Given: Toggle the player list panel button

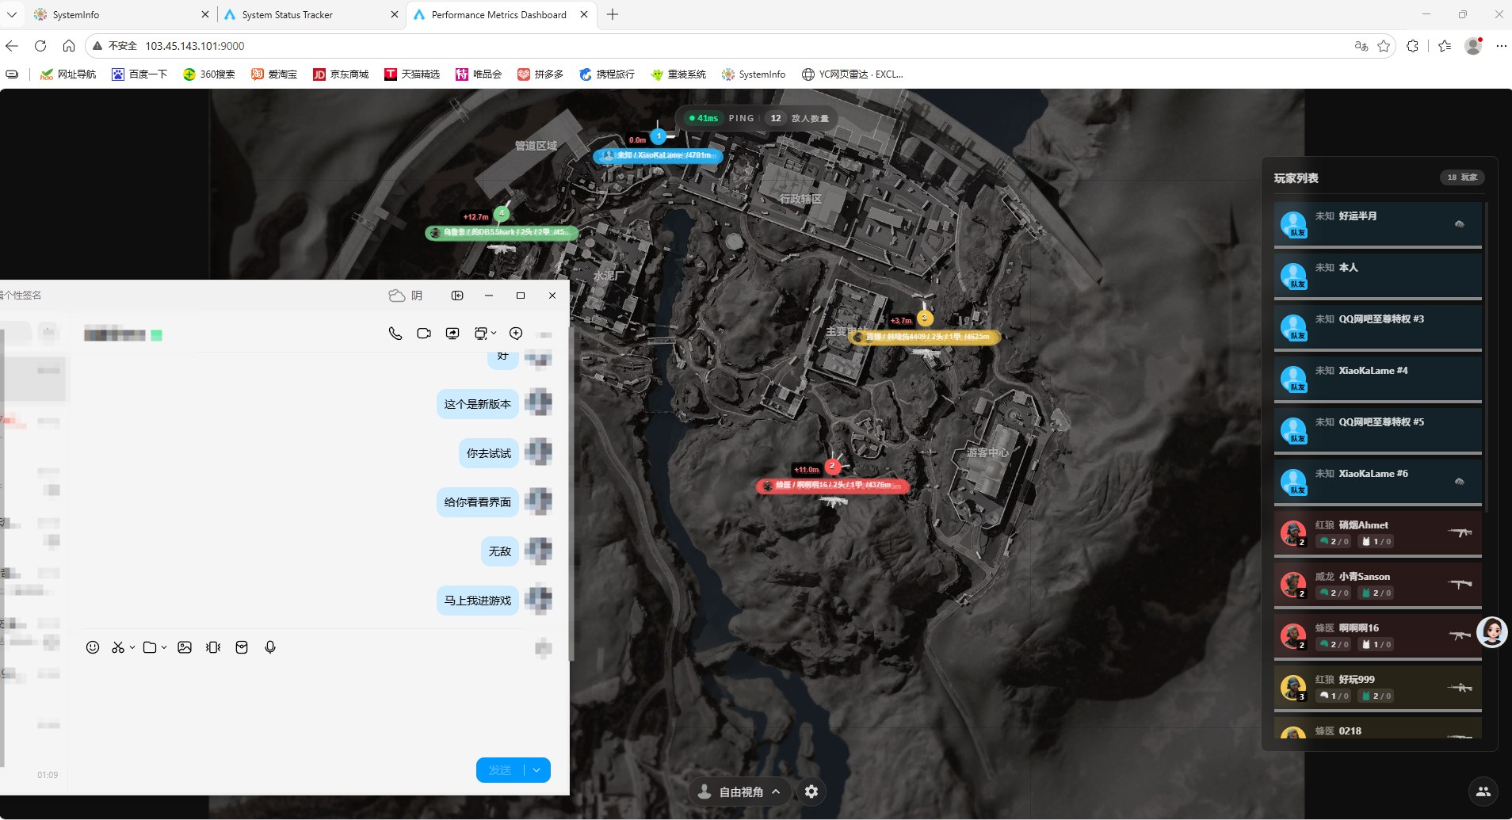Looking at the screenshot, I should (1483, 791).
